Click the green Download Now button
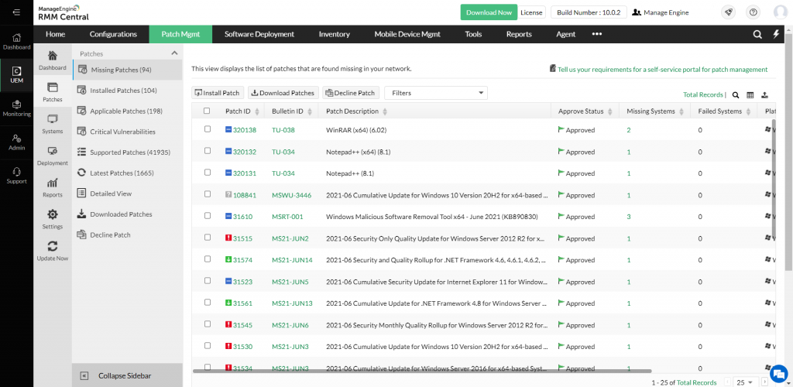This screenshot has height=387, width=793. (x=489, y=12)
